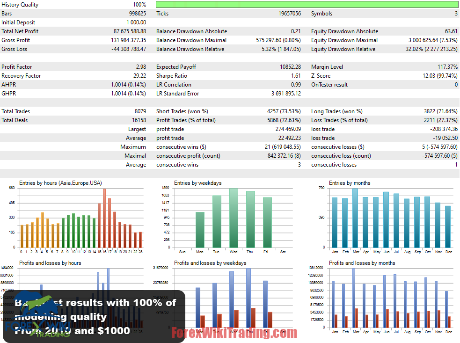
Task: Click the Profits and losses by months title
Action: click(362, 263)
